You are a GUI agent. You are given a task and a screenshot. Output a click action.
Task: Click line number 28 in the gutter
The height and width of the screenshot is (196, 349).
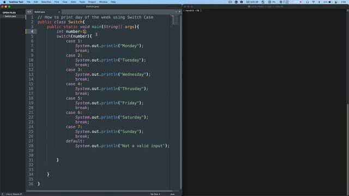(31, 146)
